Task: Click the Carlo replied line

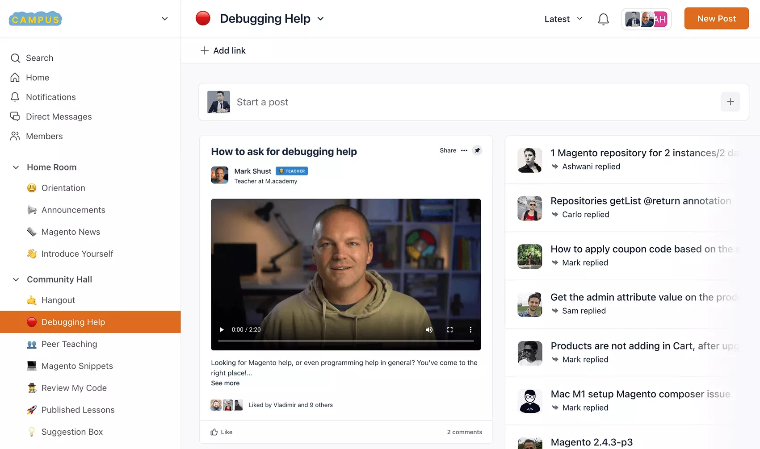Action: (580, 215)
